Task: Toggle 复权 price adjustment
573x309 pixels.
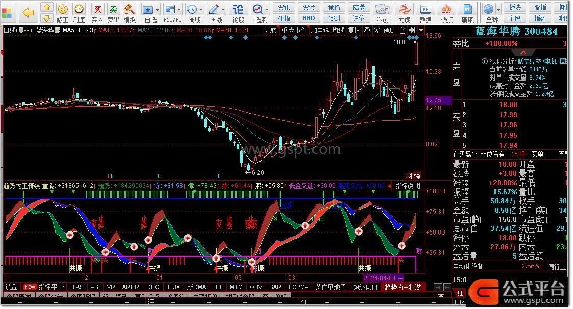Action: pos(354,31)
